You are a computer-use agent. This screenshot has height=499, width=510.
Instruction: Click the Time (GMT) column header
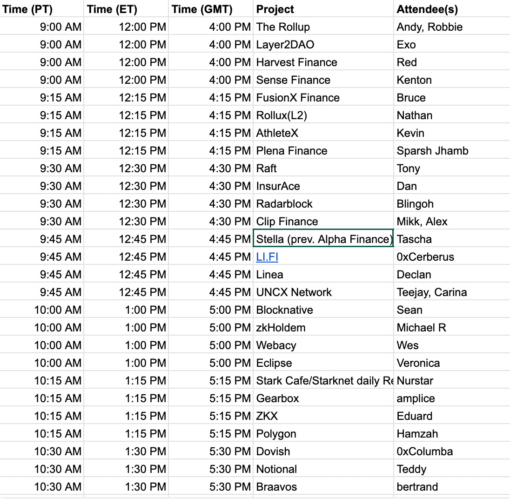coord(211,9)
